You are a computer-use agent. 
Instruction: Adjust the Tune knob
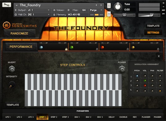118,7
